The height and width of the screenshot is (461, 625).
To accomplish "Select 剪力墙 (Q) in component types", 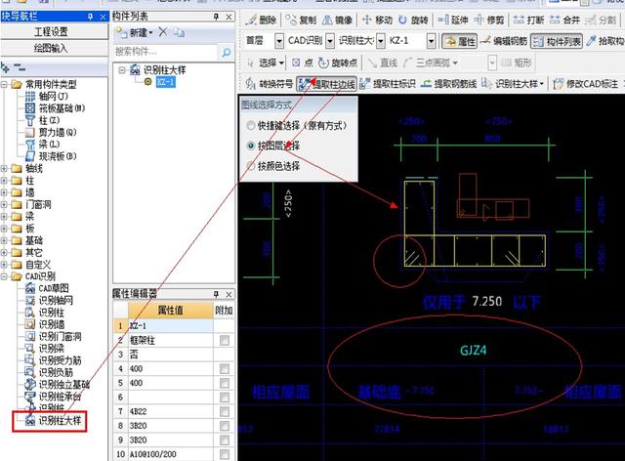I will point(53,130).
